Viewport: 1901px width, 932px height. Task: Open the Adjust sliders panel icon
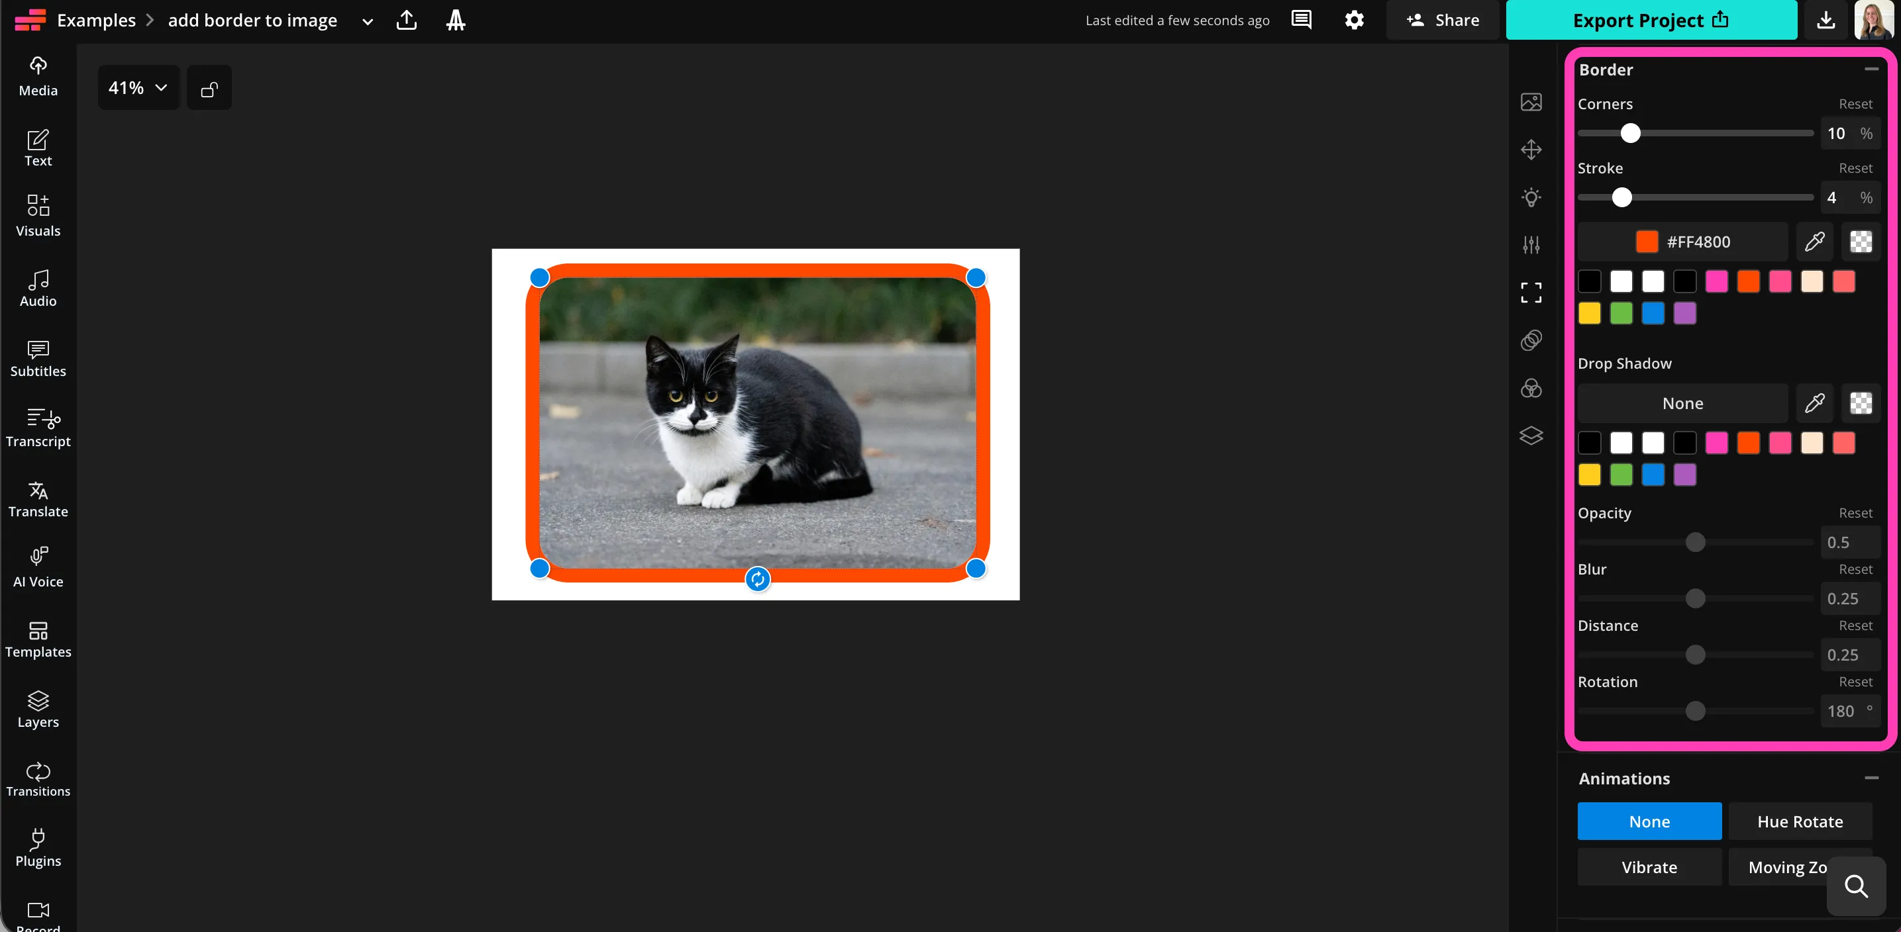(1531, 245)
